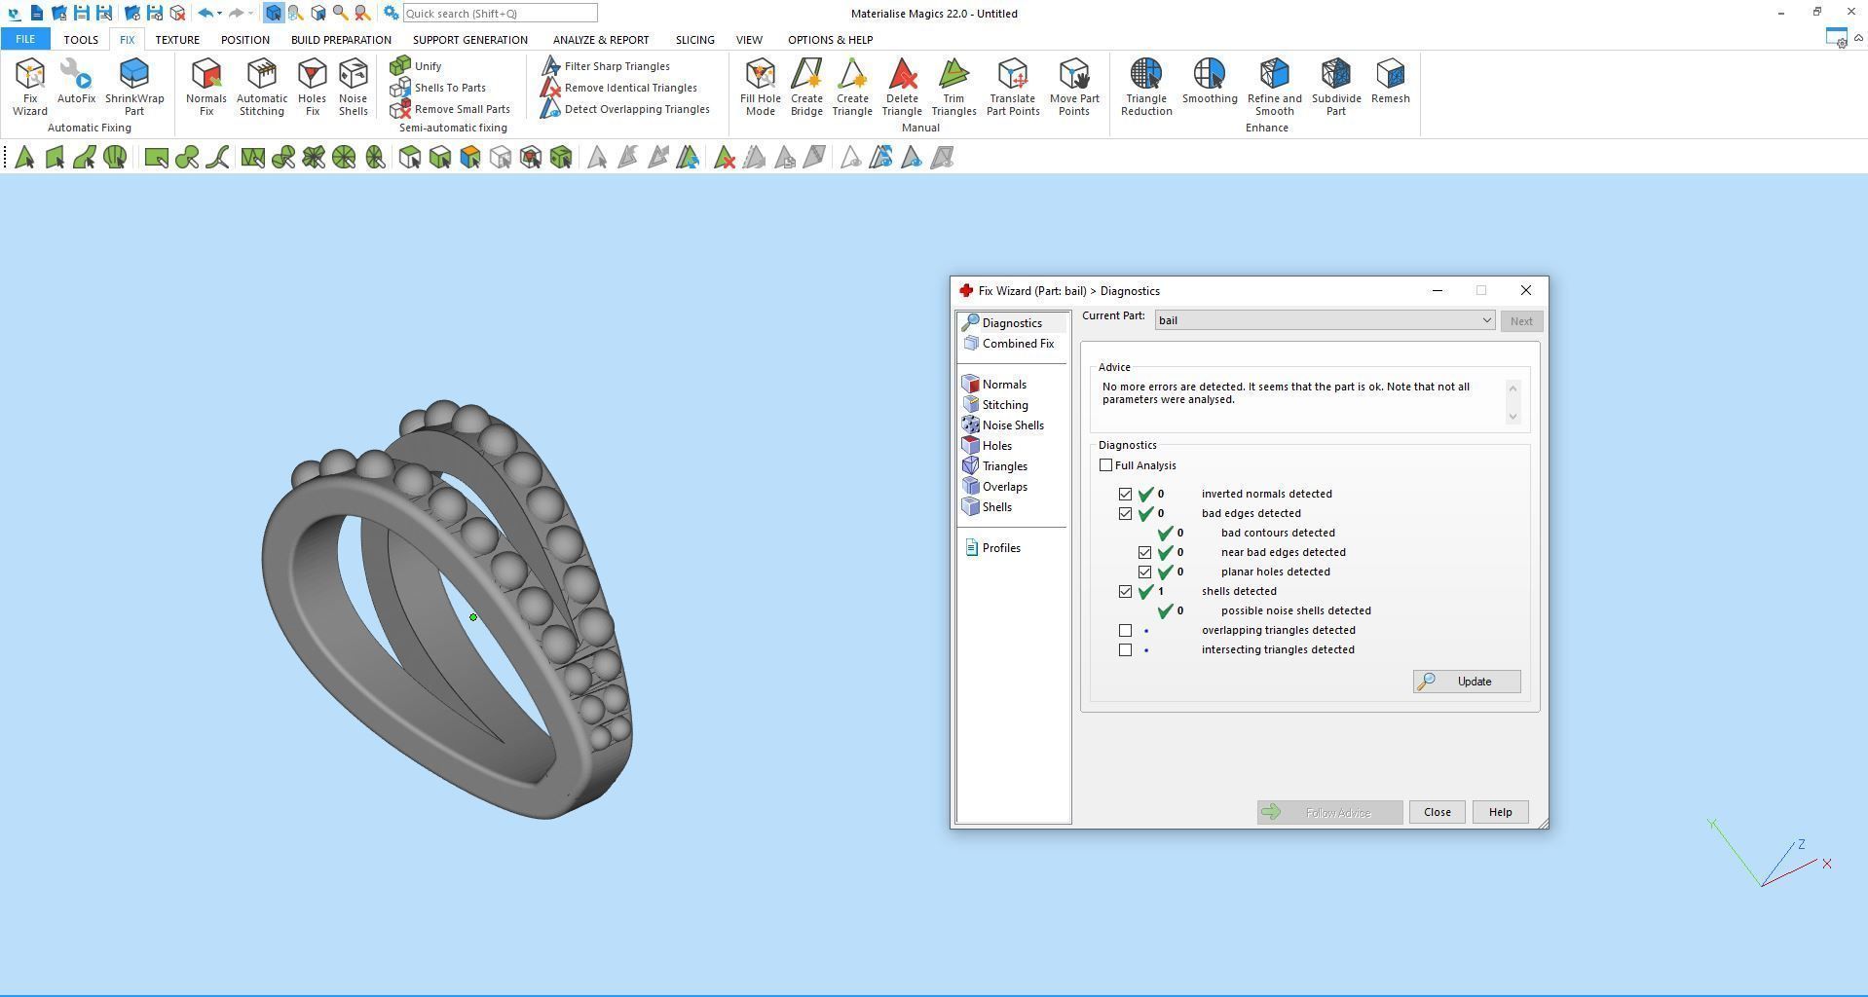Detect Overlapping Triangles
This screenshot has width=1868, height=997.
pos(625,109)
